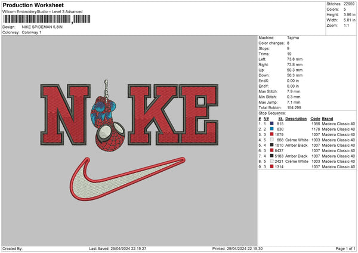The image size is (358, 253).
Task: Click the Trims value 19
Action: click(289, 54)
